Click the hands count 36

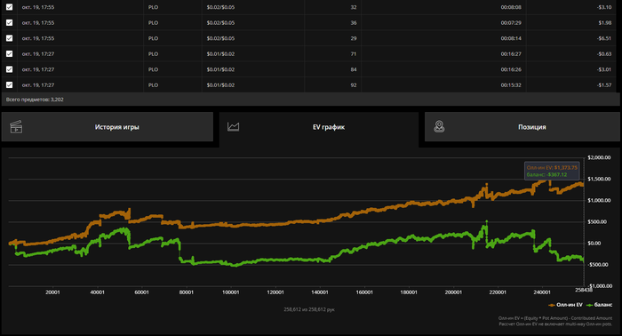354,22
